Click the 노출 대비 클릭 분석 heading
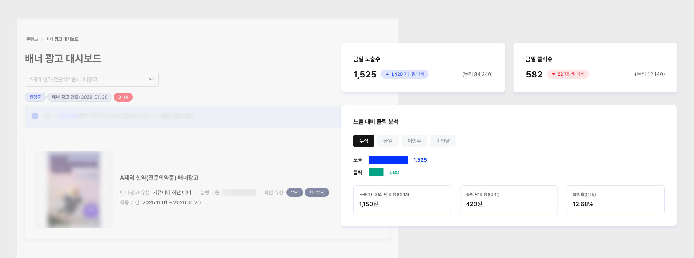 (376, 122)
